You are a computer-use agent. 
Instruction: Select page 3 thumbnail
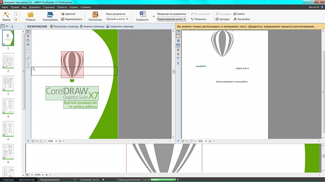[8, 84]
